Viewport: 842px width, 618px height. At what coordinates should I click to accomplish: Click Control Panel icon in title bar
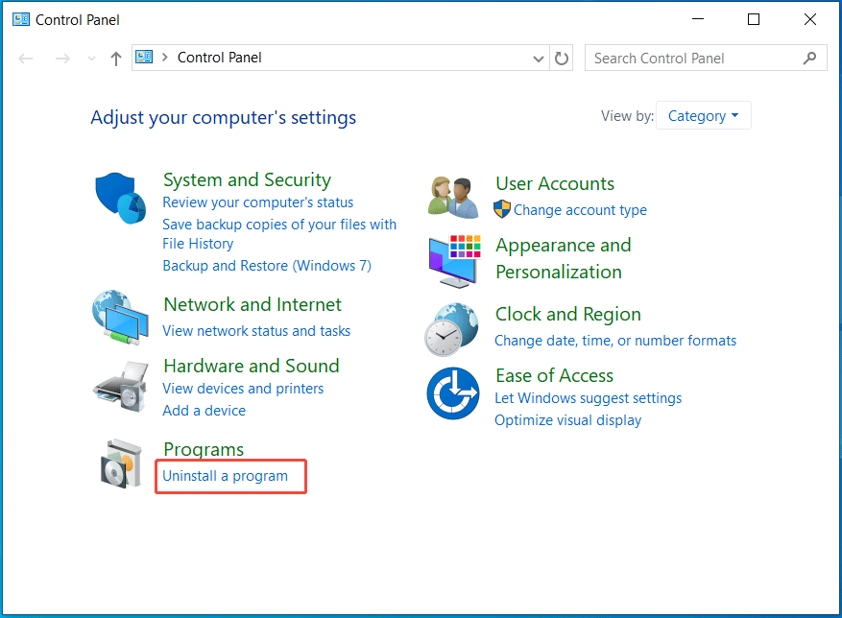(21, 20)
